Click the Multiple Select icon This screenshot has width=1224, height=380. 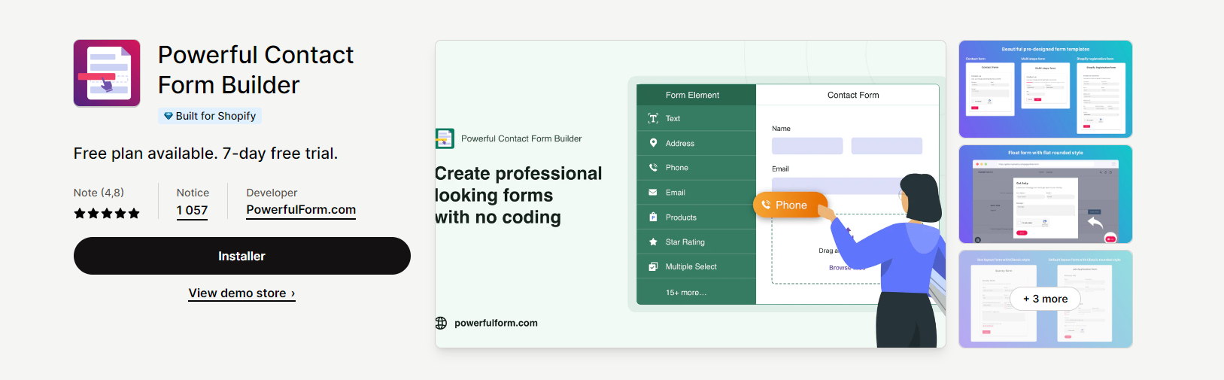(x=653, y=266)
